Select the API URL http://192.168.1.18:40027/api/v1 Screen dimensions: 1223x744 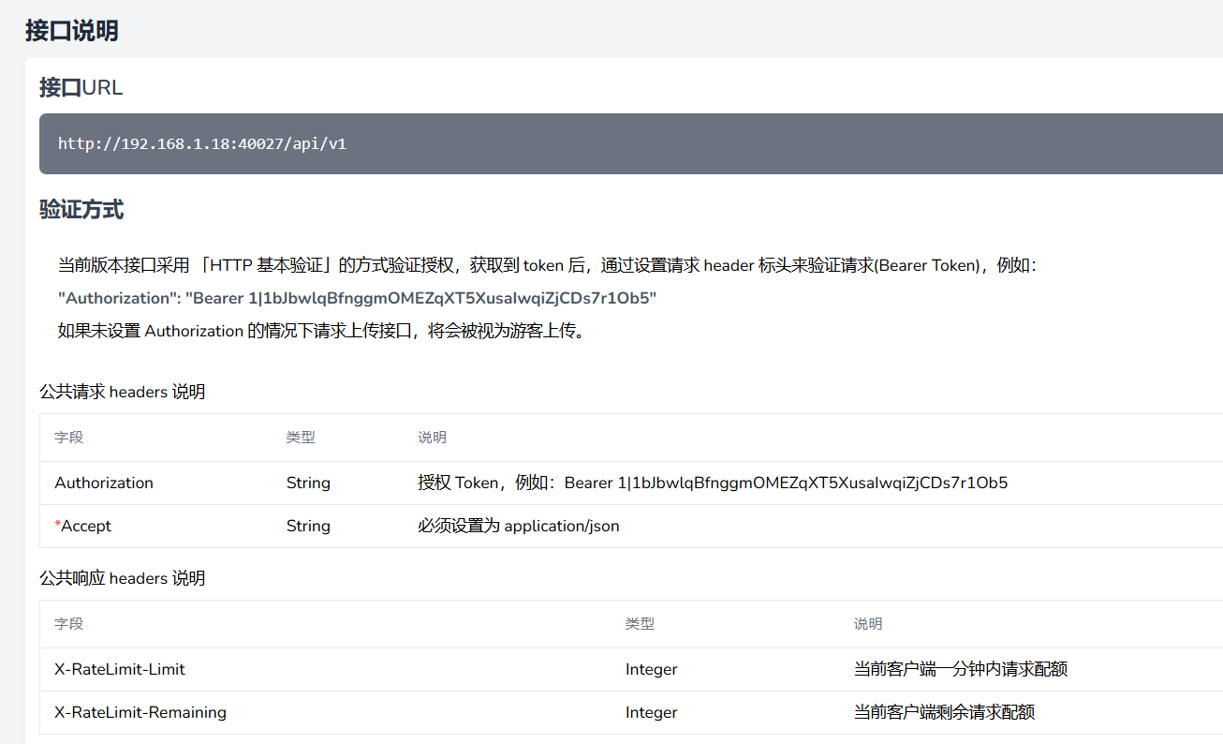202,144
